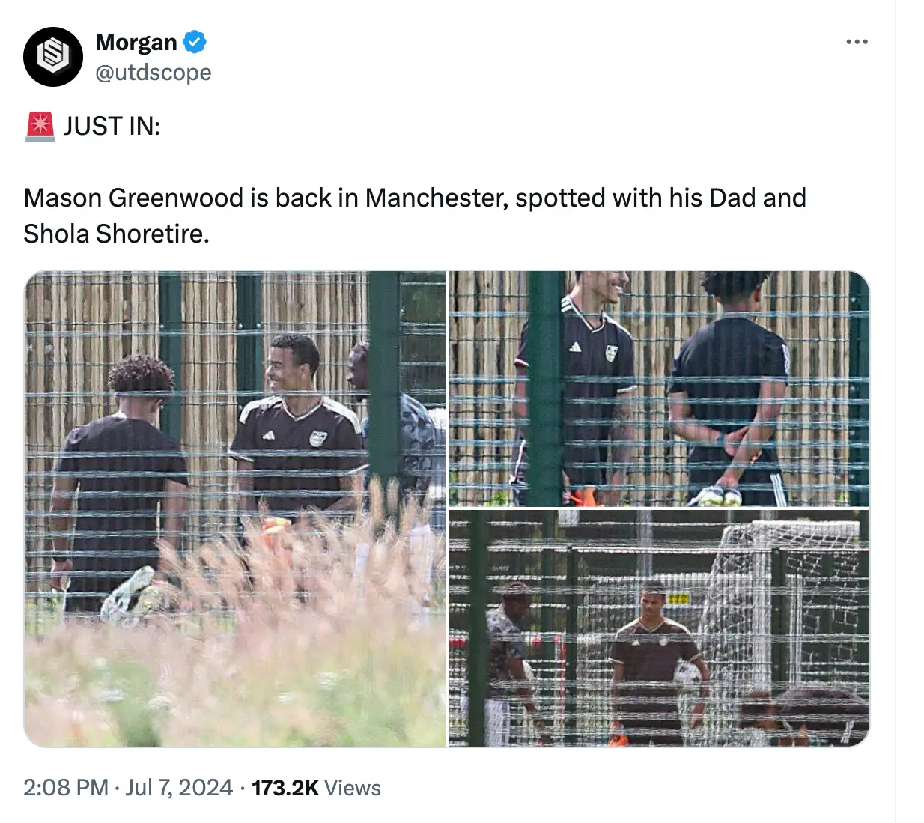This screenshot has width=924, height=823.
Task: Open the top-right photo of players by fence
Action: pyautogui.click(x=659, y=389)
